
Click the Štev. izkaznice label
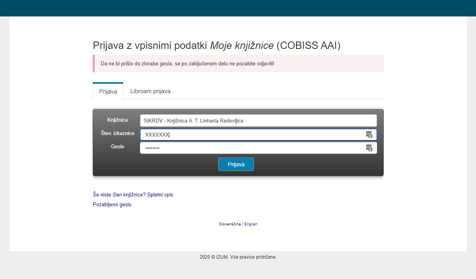coord(118,133)
